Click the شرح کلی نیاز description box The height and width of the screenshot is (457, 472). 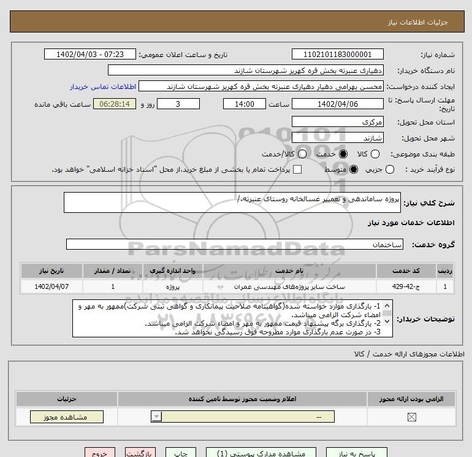point(232,202)
